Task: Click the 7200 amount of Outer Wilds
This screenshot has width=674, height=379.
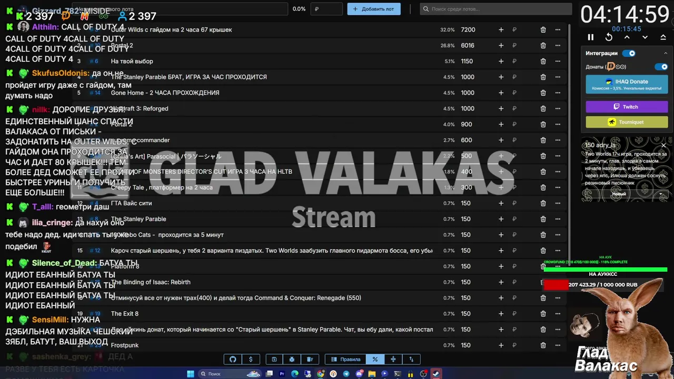Action: pos(468,29)
